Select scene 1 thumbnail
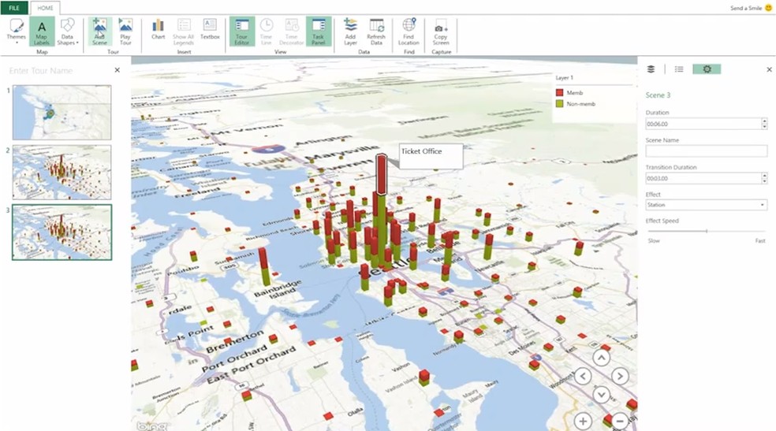Viewport: 776px width, 431px height. [x=62, y=112]
